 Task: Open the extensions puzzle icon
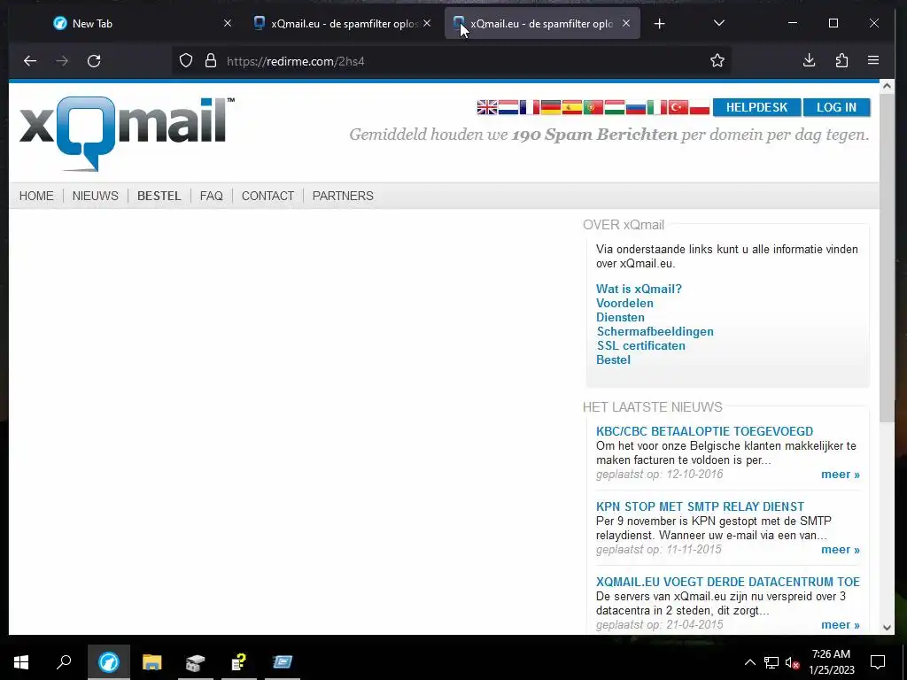[x=841, y=61]
